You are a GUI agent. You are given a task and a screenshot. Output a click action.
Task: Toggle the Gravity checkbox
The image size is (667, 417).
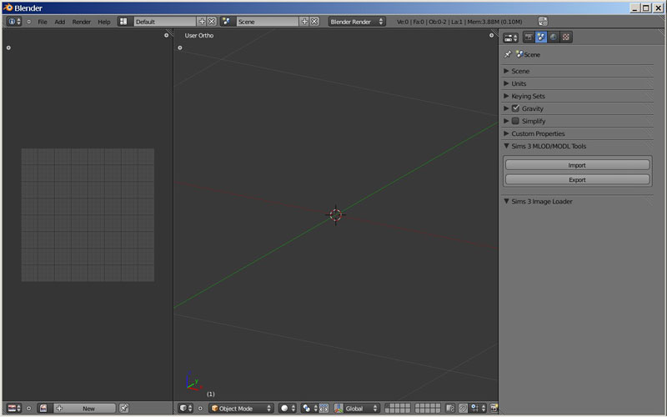tap(515, 108)
